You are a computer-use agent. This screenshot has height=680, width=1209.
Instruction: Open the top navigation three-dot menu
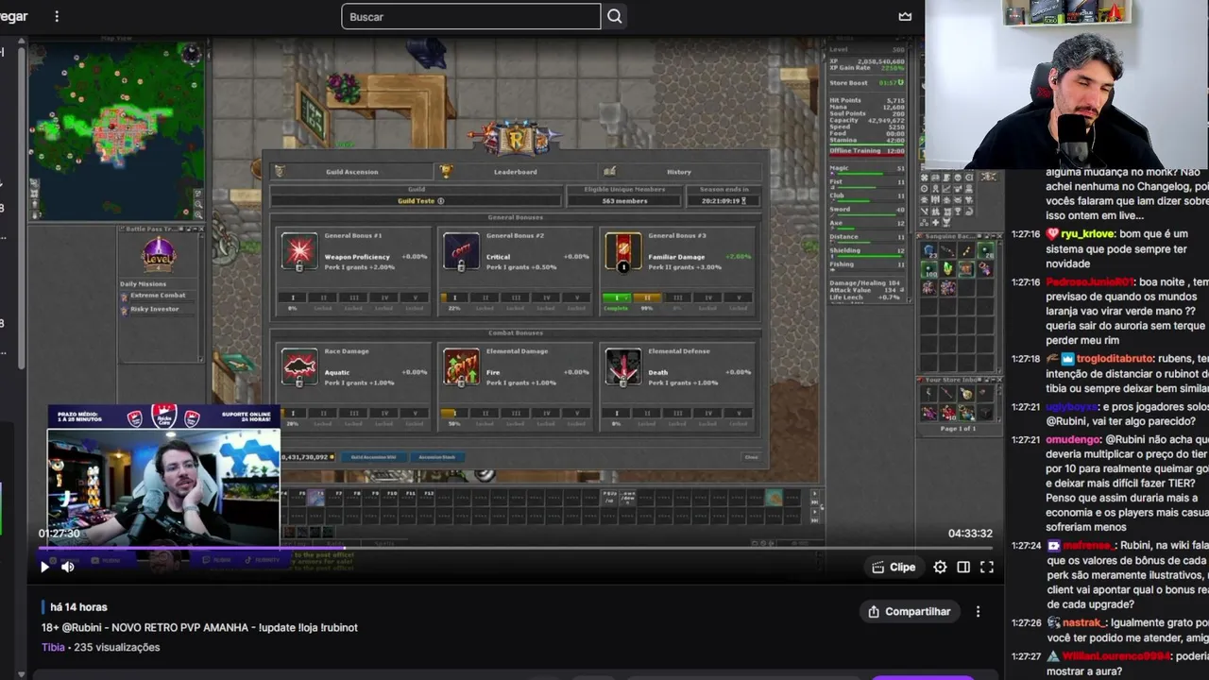[x=57, y=16]
